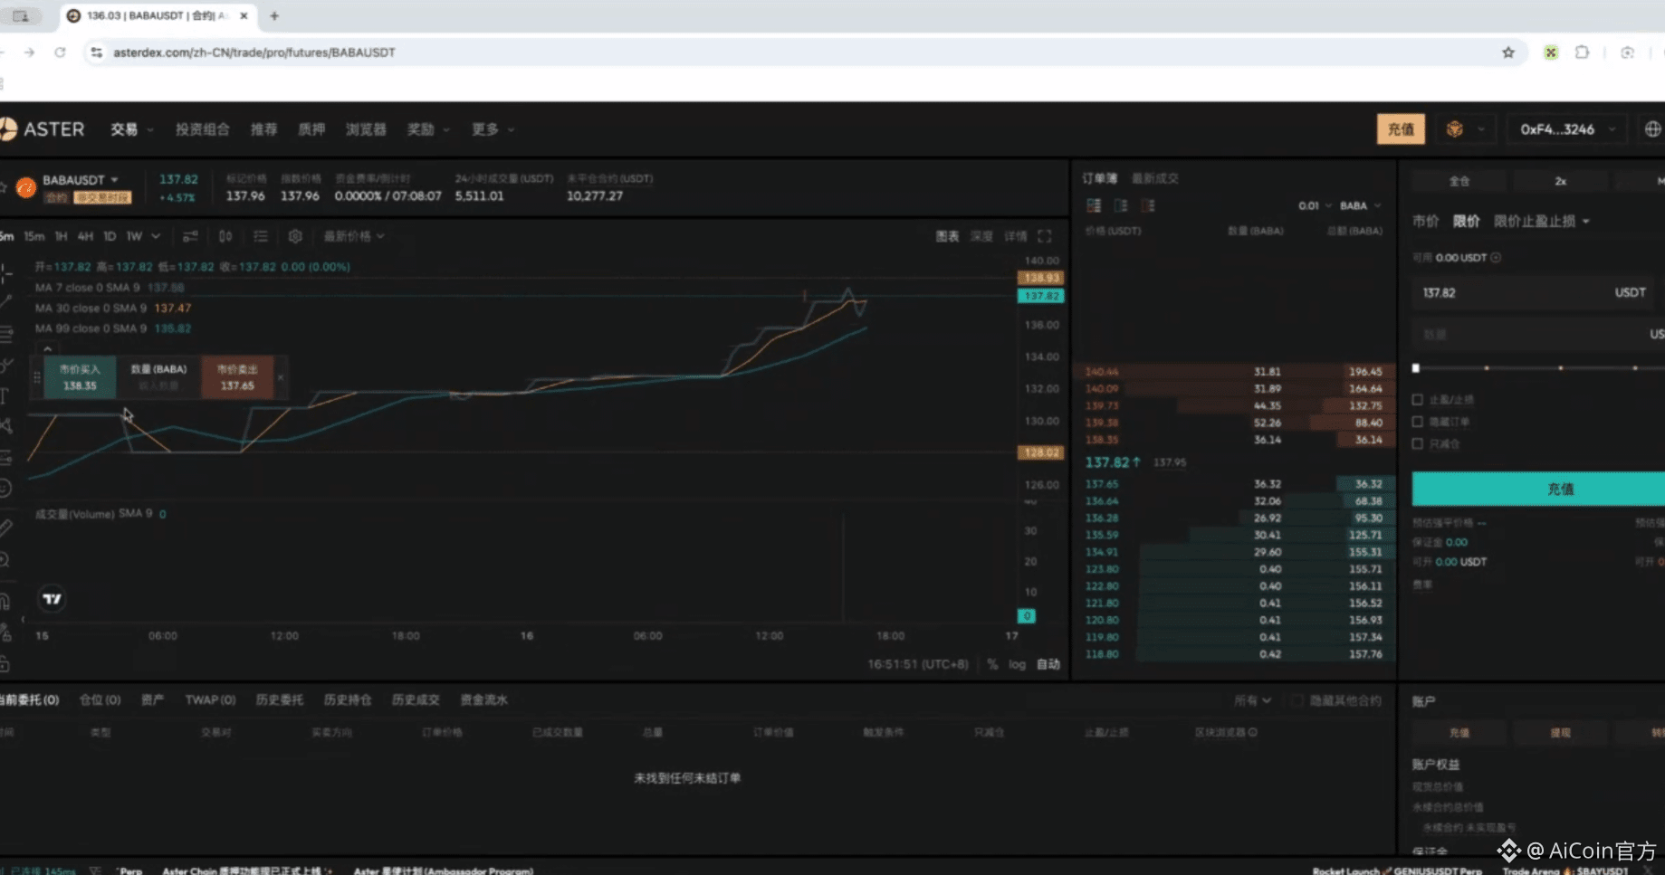Open a new browser tab
This screenshot has height=875, width=1665.
coord(274,15)
